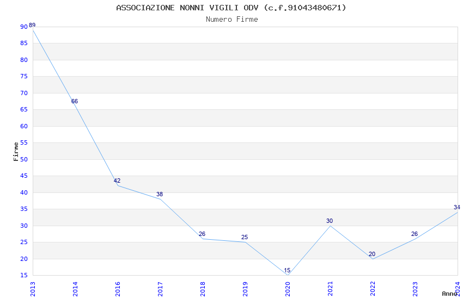
Task: Click the chart title ASSOCIAZIONE NONNI VIGILI ODV
Action: 187,8
